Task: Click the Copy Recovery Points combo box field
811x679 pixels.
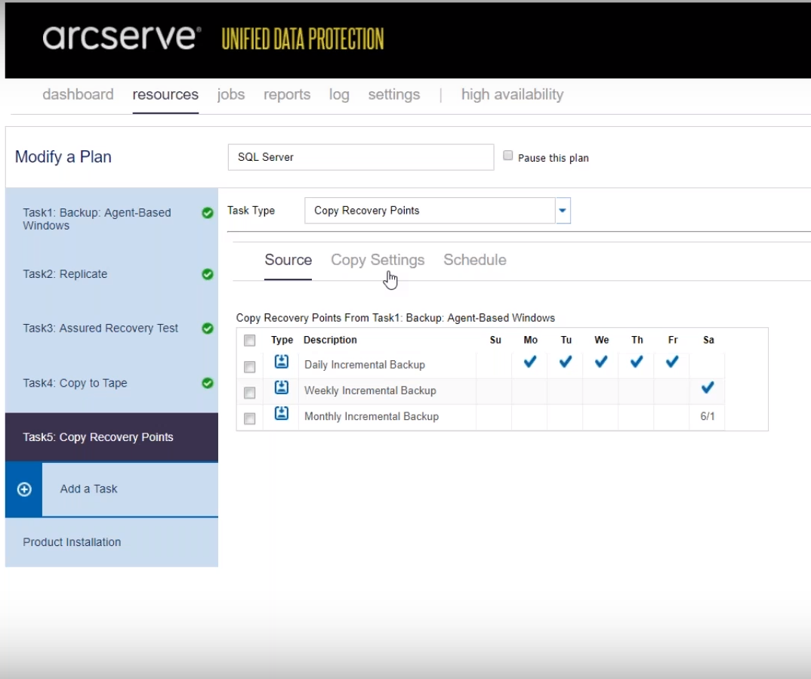Action: (430, 211)
